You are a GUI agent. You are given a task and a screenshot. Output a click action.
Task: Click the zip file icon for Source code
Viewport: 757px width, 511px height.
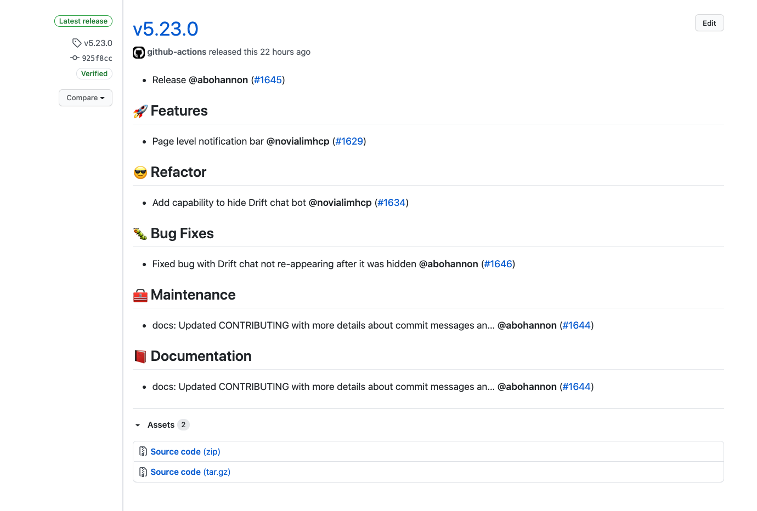coord(143,451)
